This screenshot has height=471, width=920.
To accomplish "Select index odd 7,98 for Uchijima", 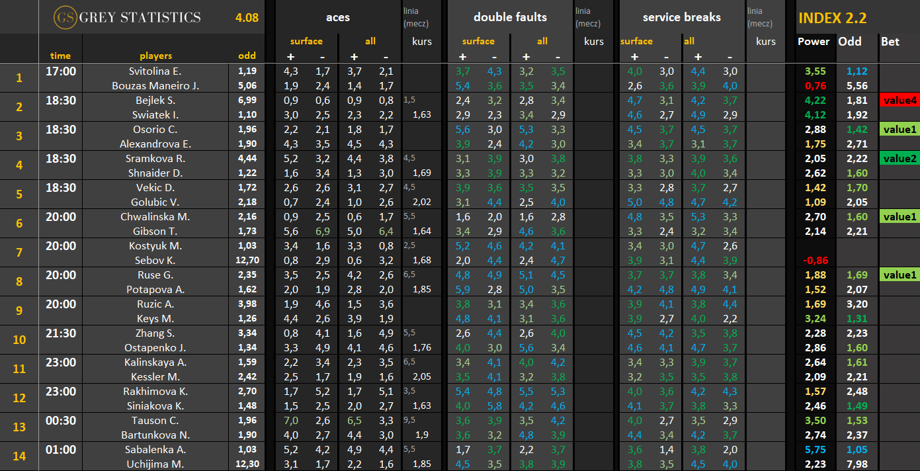I will coord(857,464).
